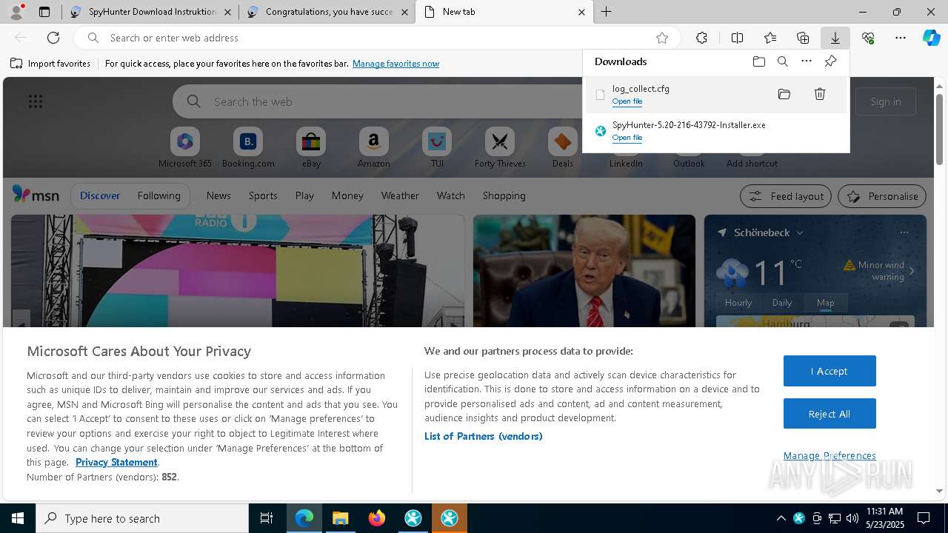Click the Personalise button

click(882, 196)
